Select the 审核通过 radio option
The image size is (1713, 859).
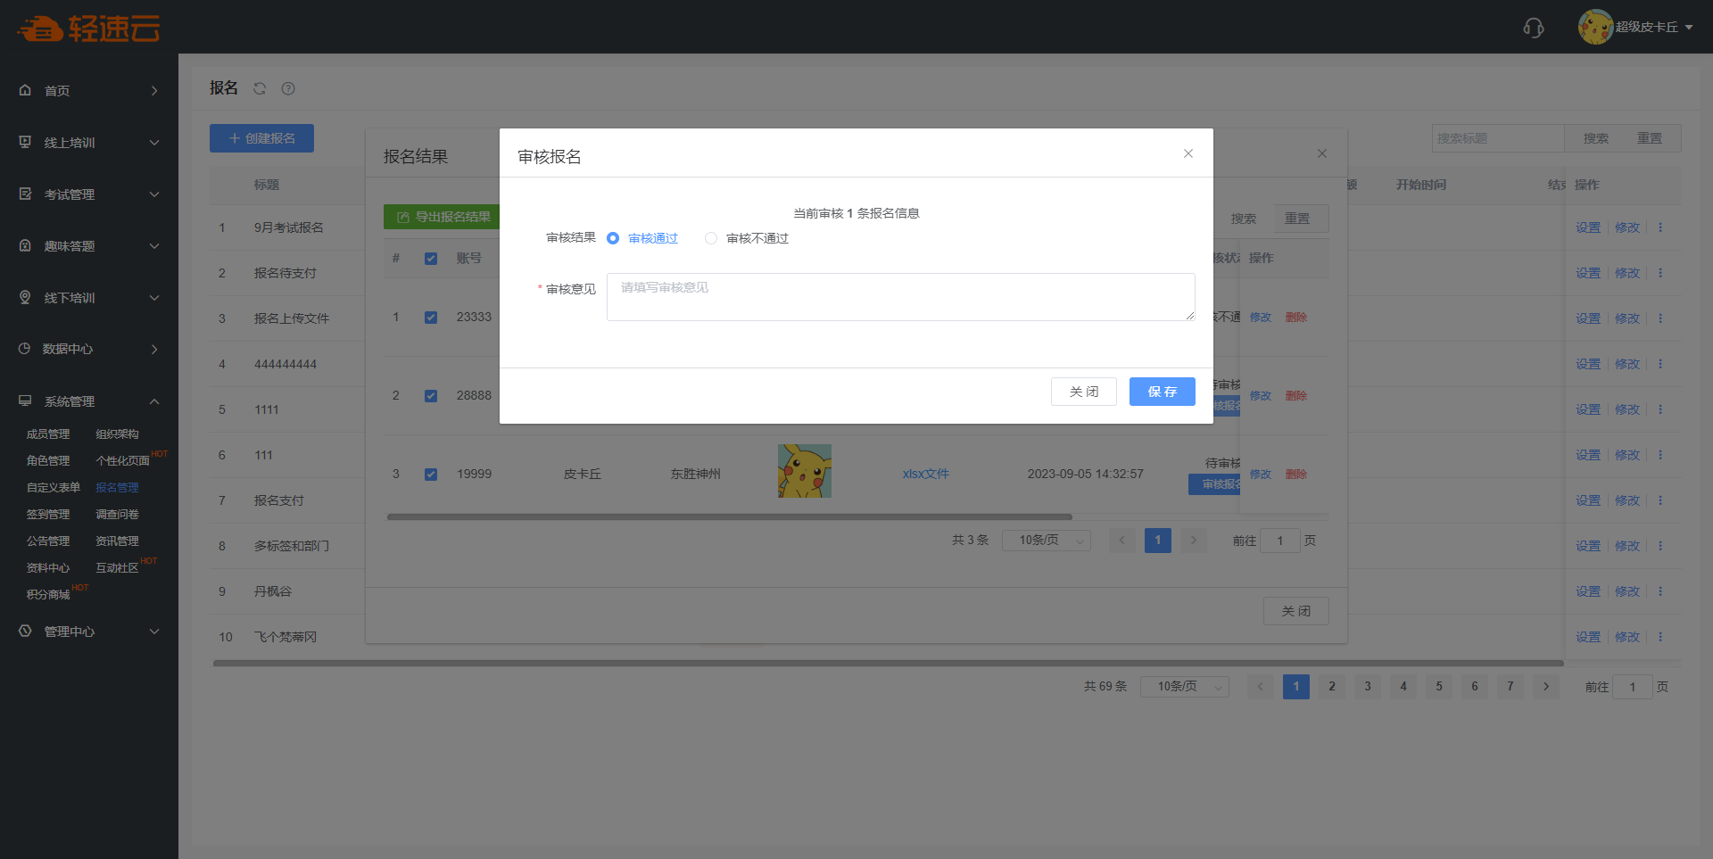tap(613, 238)
